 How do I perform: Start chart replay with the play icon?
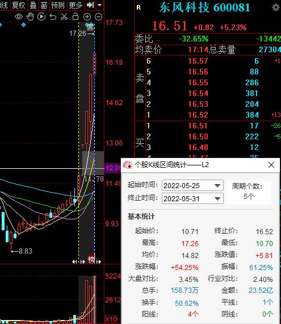41,16
